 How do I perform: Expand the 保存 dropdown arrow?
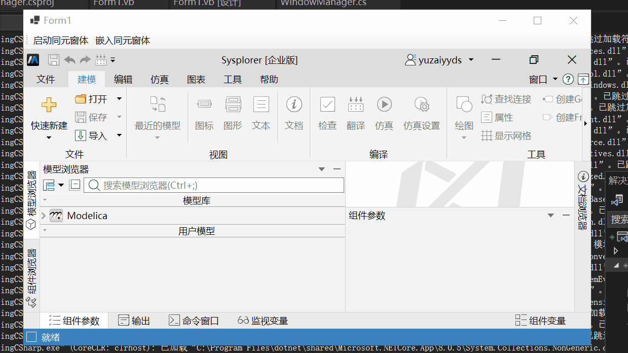(x=119, y=117)
